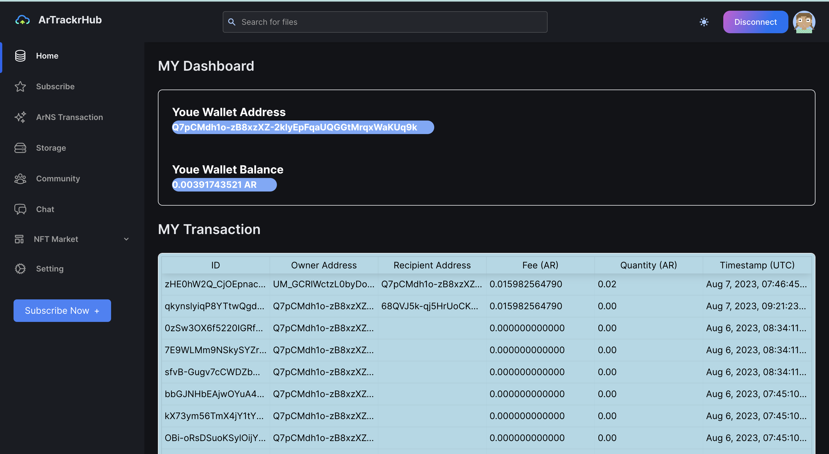Viewport: 829px width, 454px height.
Task: Select the highlighted wallet address text
Action: click(x=294, y=127)
